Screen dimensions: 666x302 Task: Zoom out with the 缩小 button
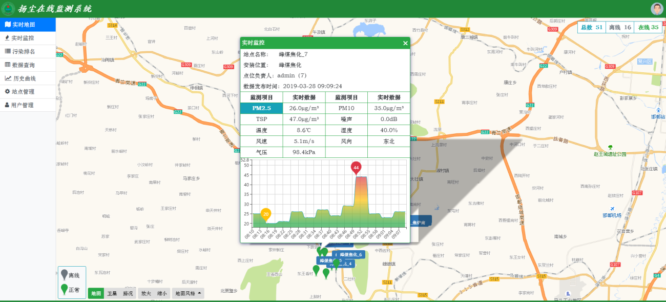[x=162, y=294]
